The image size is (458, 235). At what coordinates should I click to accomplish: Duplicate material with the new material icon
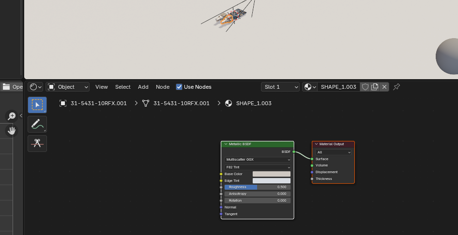(x=375, y=87)
